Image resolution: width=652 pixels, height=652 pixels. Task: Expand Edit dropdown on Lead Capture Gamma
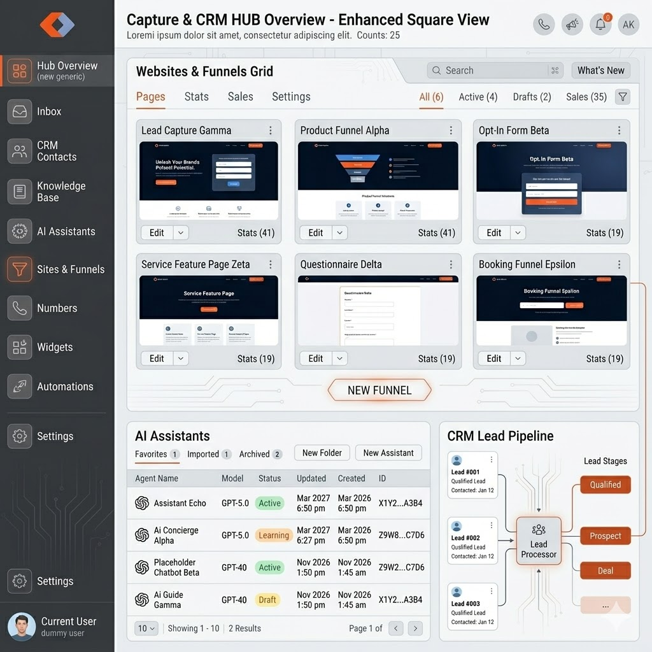point(181,233)
